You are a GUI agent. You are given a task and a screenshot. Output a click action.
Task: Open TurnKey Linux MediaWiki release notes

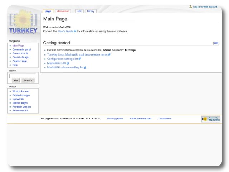(x=77, y=55)
